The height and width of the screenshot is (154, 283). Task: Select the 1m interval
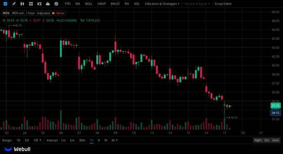[63, 140]
